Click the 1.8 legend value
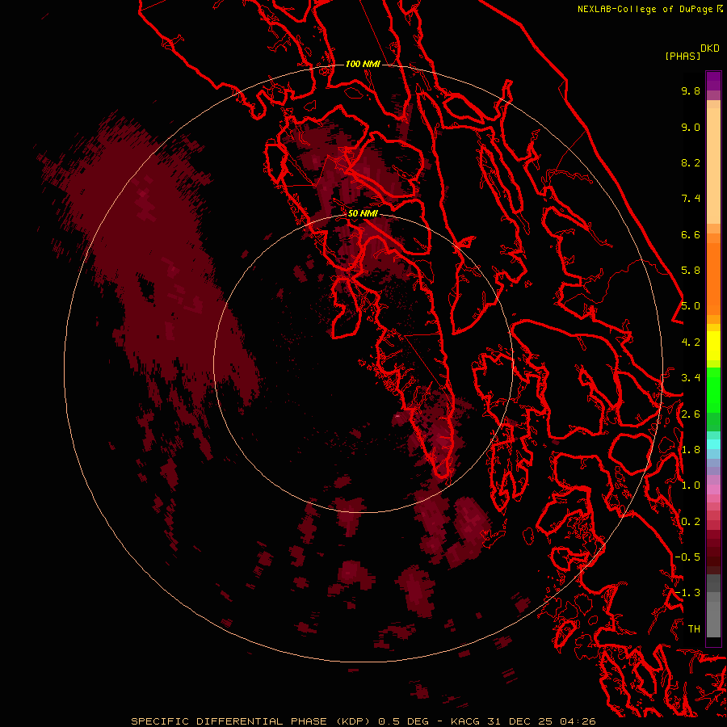727x727 pixels. [x=691, y=450]
